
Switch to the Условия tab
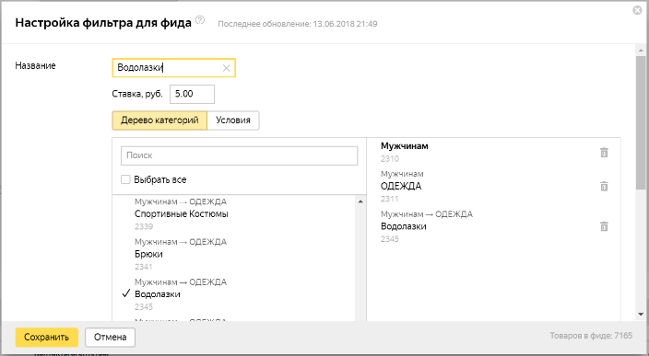point(233,121)
